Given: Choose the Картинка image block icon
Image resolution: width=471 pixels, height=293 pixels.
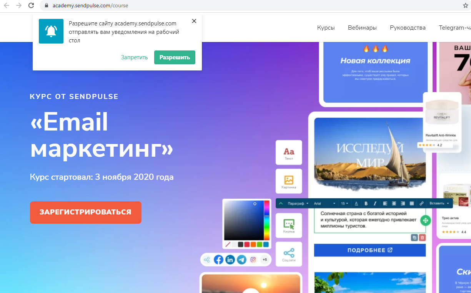Looking at the screenshot, I should (x=289, y=181).
